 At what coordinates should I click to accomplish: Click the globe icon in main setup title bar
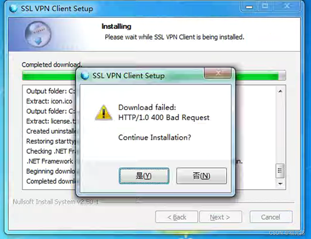coord(13,9)
